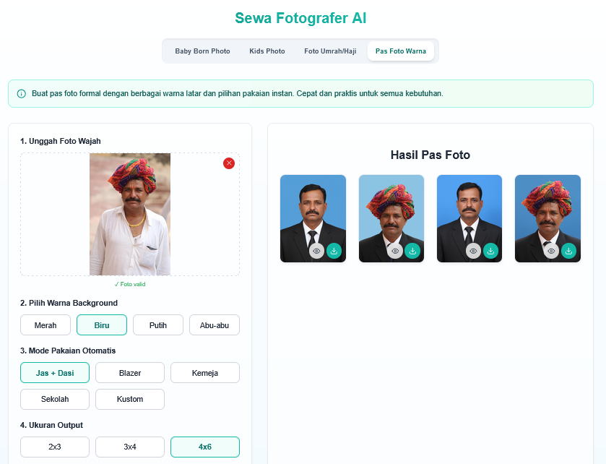Click the uploaded face photo thumbnail
The image size is (606, 464).
(130, 214)
